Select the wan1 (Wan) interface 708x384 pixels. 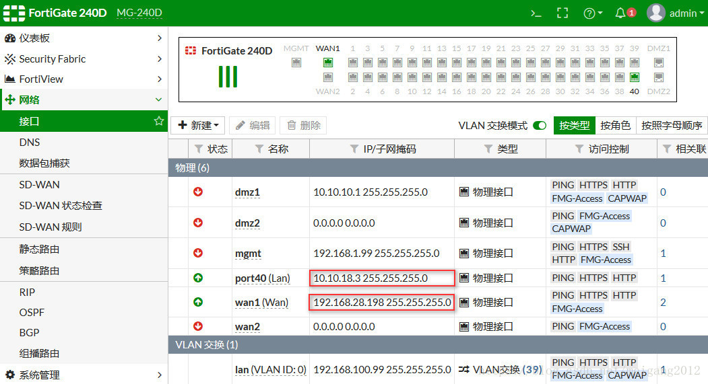click(x=261, y=303)
